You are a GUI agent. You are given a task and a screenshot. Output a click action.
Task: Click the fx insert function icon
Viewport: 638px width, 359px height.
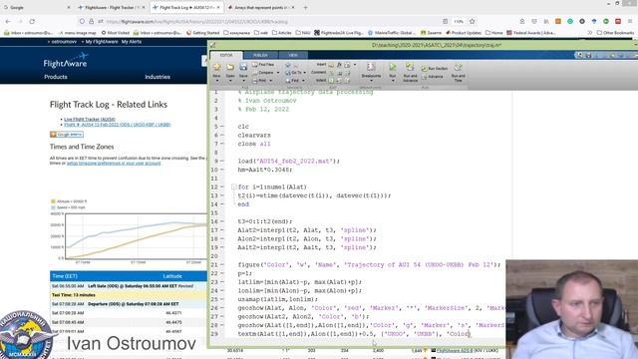click(339, 65)
